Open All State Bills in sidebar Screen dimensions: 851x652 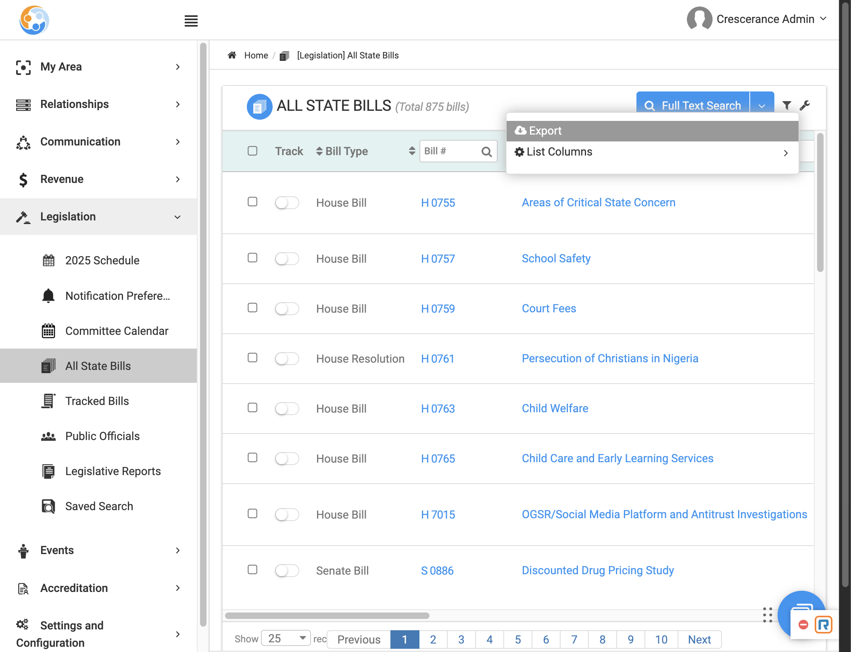point(98,366)
